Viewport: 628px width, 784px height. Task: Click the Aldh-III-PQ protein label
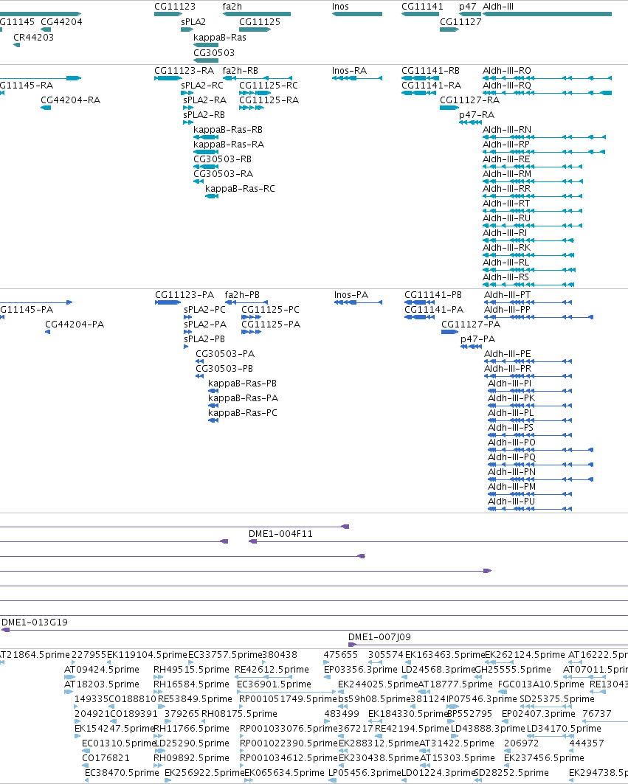click(x=511, y=457)
